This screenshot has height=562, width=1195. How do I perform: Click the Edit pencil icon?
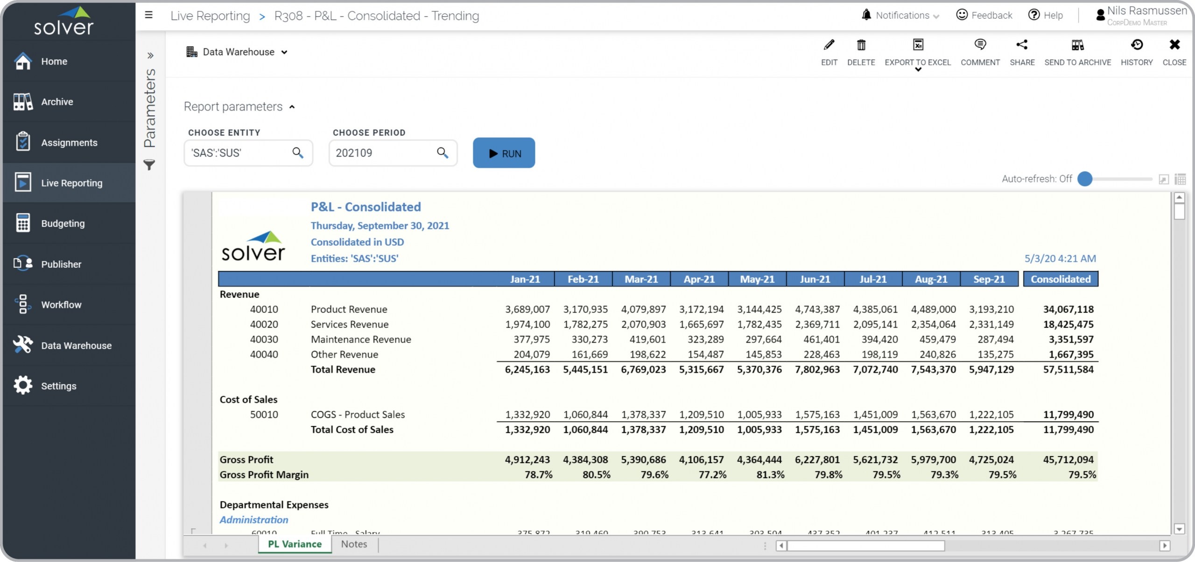click(x=829, y=45)
